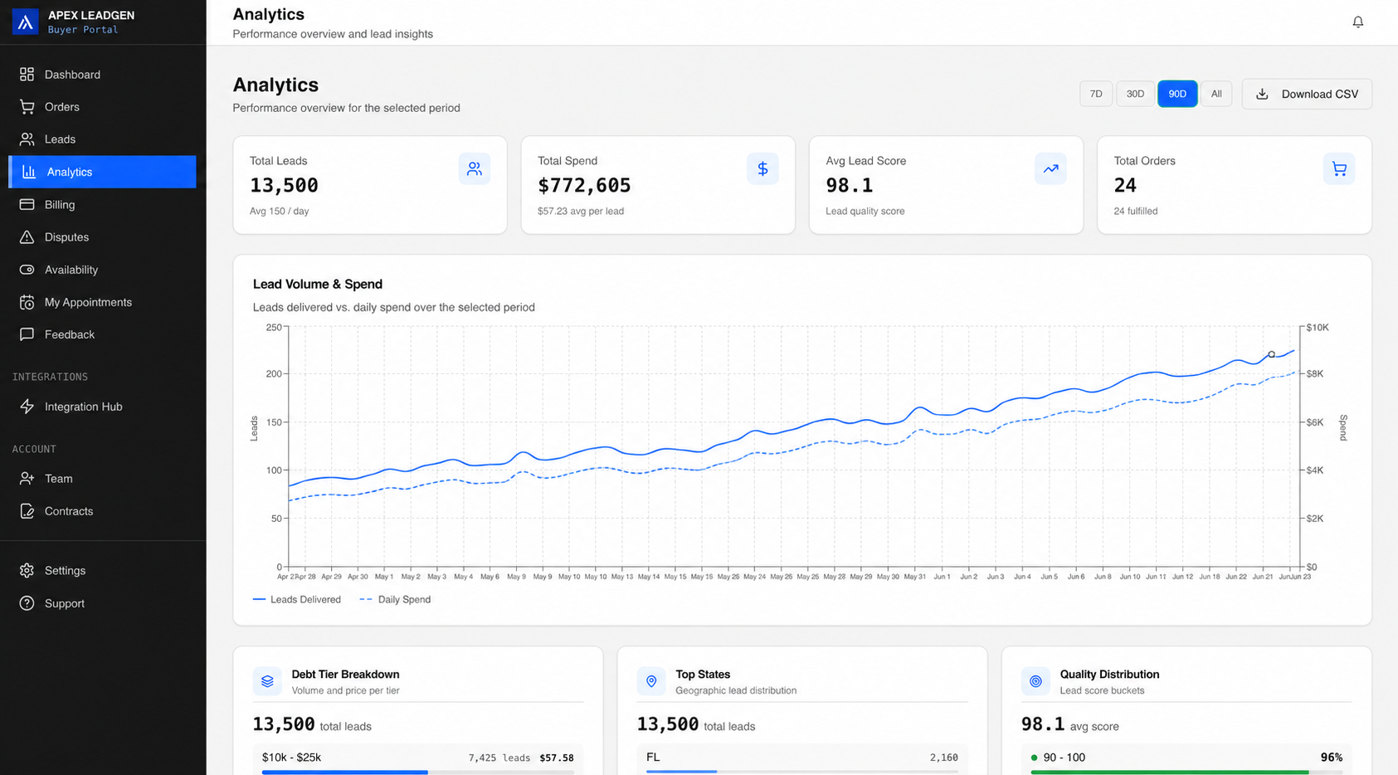This screenshot has height=775, width=1398.
Task: Open Team account page
Action: (103, 479)
